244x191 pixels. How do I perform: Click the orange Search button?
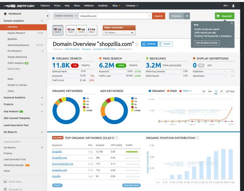point(159,16)
